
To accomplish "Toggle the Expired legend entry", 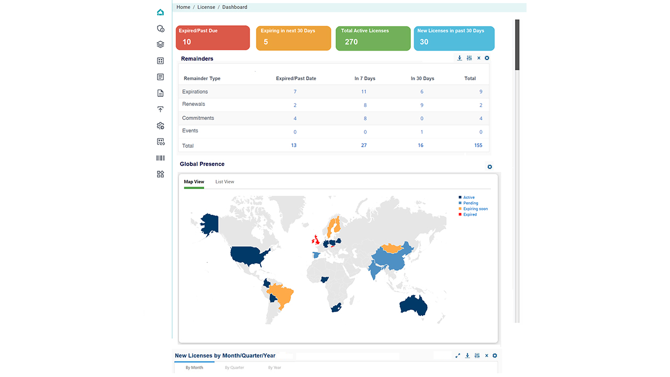I will click(470, 215).
